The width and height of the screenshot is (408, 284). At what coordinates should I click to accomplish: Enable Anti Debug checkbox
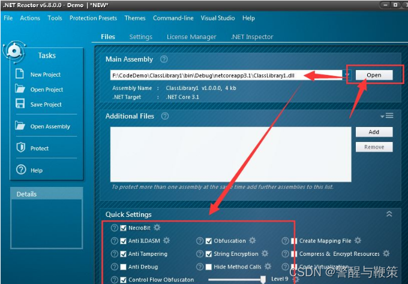(124, 267)
